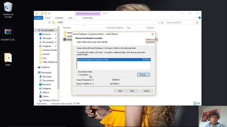The width and height of the screenshot is (227, 127).
Task: Open the Inicio ribbon tab
Action: [48, 18]
